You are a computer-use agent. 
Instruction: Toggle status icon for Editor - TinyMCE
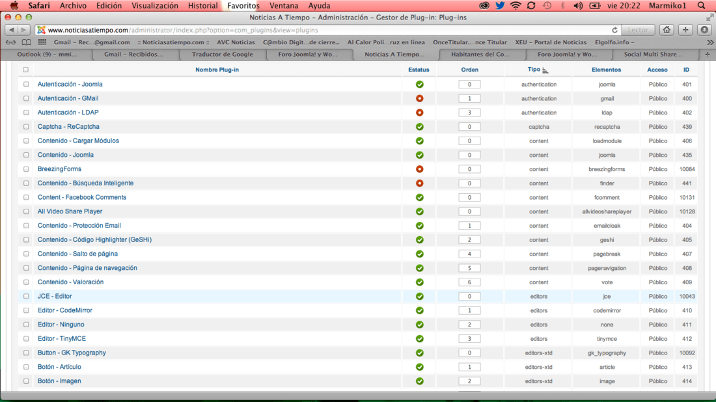coord(419,339)
